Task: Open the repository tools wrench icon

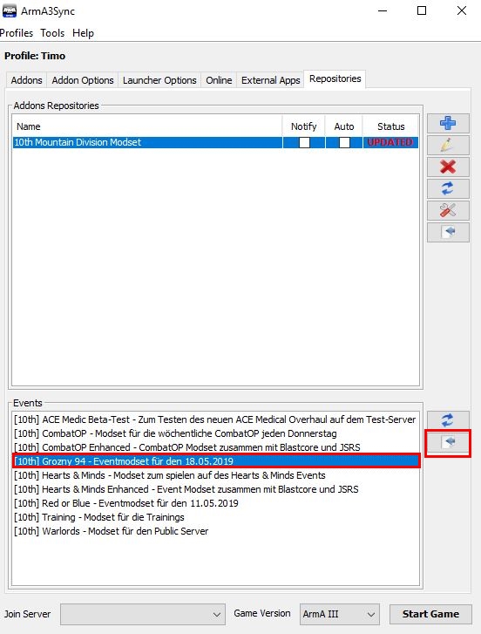Action: pyautogui.click(x=448, y=211)
